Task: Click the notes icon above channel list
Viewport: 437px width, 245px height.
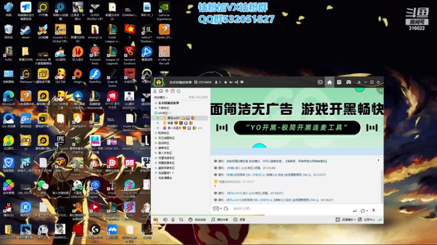Action: (173, 91)
